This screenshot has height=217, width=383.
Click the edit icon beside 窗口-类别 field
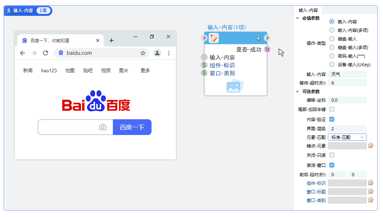click(x=371, y=200)
